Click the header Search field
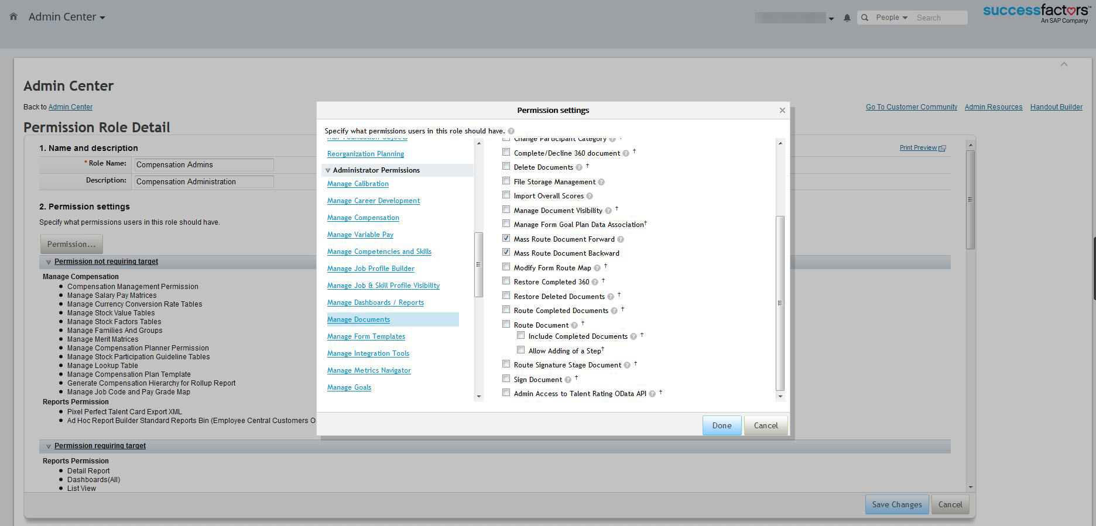 940,18
